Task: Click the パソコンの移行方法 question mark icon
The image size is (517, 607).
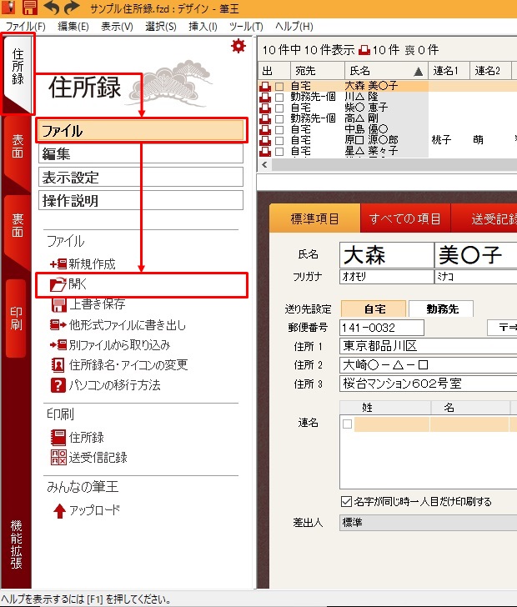Action: click(x=58, y=385)
